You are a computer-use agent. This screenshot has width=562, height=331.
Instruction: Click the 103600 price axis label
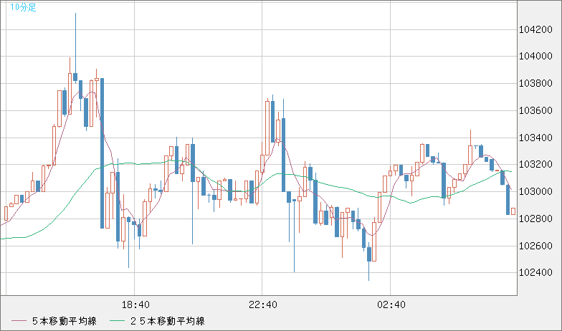coord(536,110)
